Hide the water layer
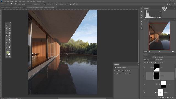 [145, 68]
